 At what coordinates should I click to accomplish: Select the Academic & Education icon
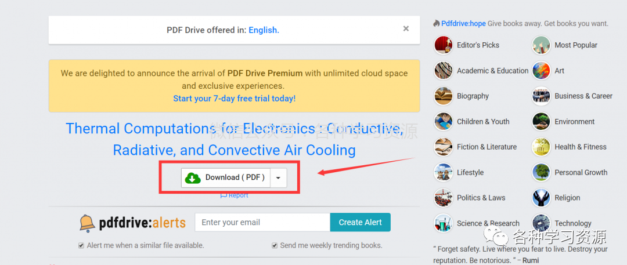point(444,71)
